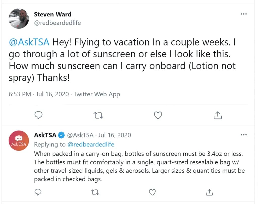The height and width of the screenshot is (204, 258).
Task: Click the AskTSA account name in reply
Action: [45, 135]
